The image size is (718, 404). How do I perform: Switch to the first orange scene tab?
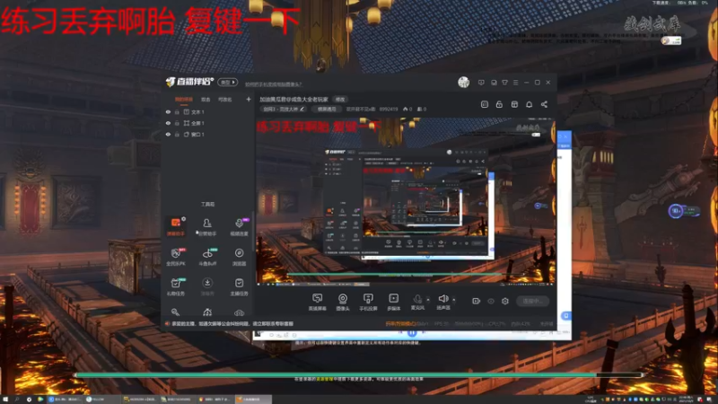[184, 100]
